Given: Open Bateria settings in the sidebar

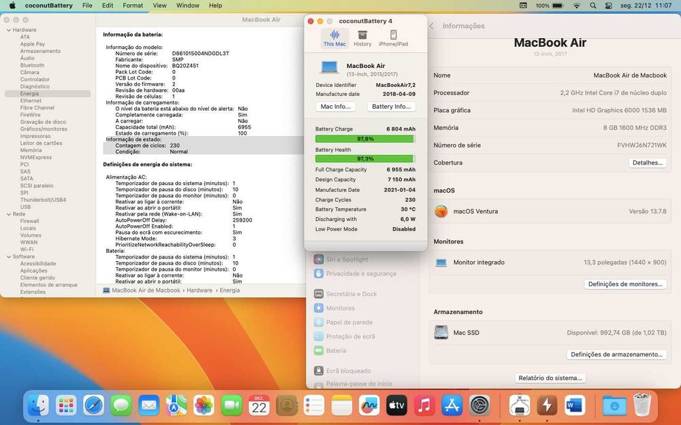Looking at the screenshot, I should pyautogui.click(x=330, y=350).
